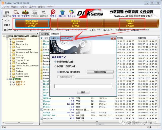Select Quick Partition (快速分区) toolbar icon
The width and height of the screenshot is (162, 130).
(x=35, y=13)
